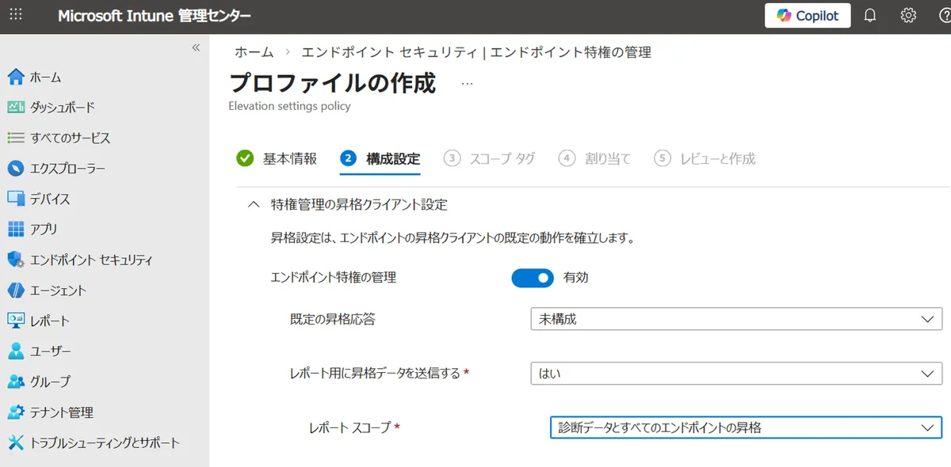
Task: Click the ユーザー person icon
Action: 16,351
